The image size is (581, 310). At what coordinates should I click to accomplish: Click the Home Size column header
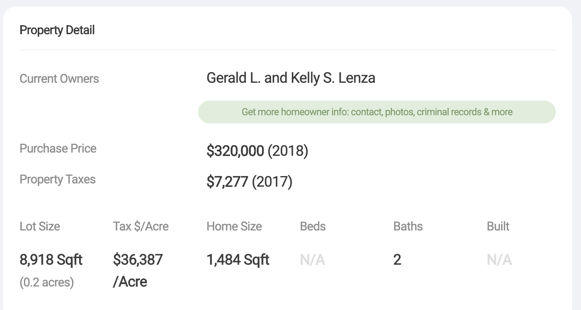pos(234,226)
